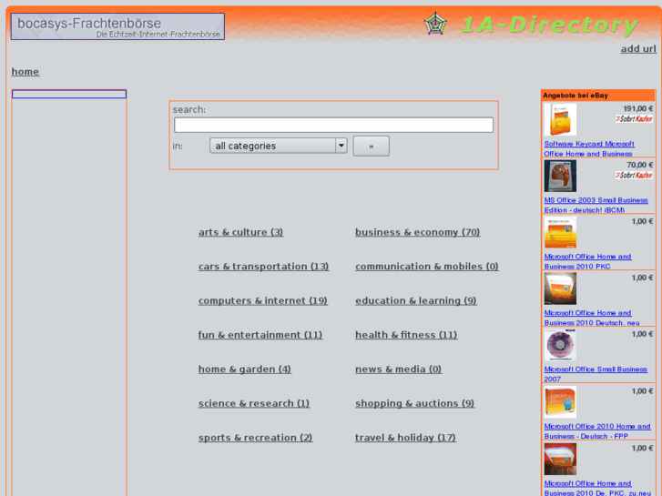The width and height of the screenshot is (662, 496).
Task: Open Microsoft Office 2010 Deutsch - FPP link
Action: (597, 431)
